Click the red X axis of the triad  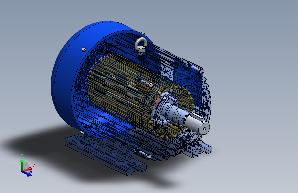pos(28,169)
